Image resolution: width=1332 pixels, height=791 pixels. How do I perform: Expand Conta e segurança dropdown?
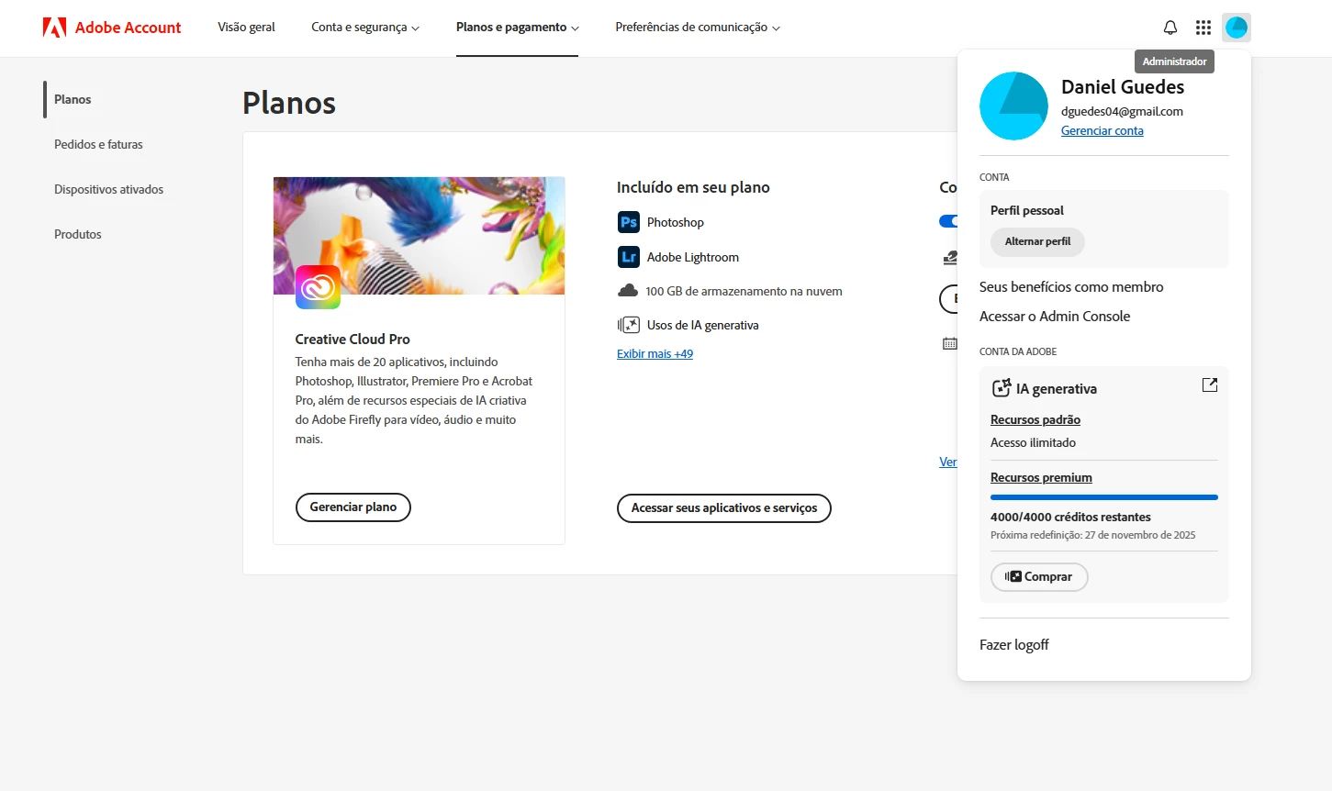[x=365, y=28]
